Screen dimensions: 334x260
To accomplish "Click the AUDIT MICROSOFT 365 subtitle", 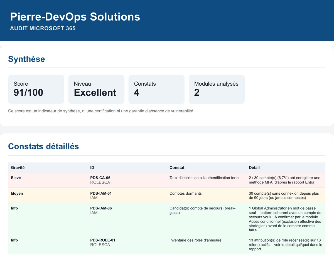I will pos(43,28).
